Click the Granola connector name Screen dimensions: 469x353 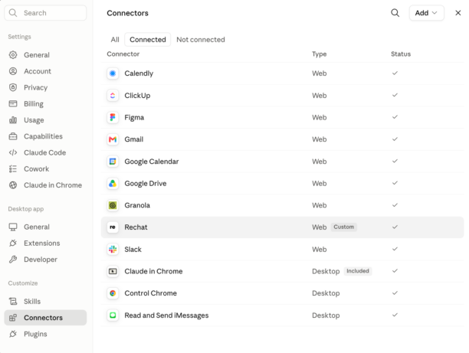coord(137,205)
